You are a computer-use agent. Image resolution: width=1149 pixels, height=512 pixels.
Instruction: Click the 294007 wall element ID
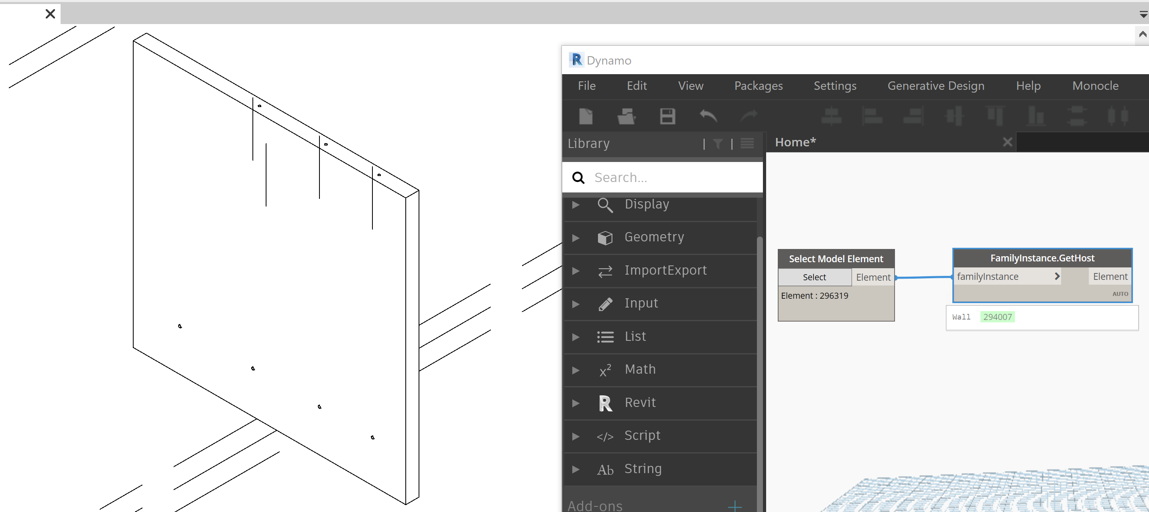click(997, 317)
